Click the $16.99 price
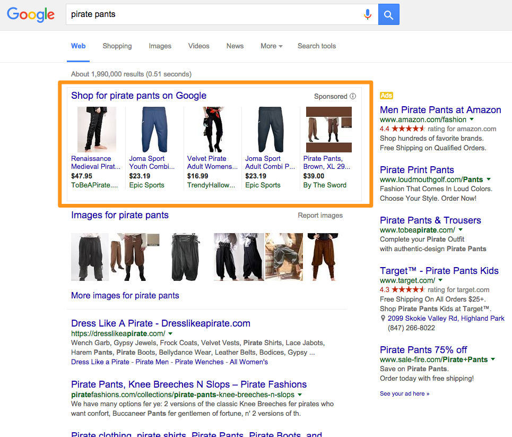Viewport: 512px width, 437px height. (x=197, y=176)
